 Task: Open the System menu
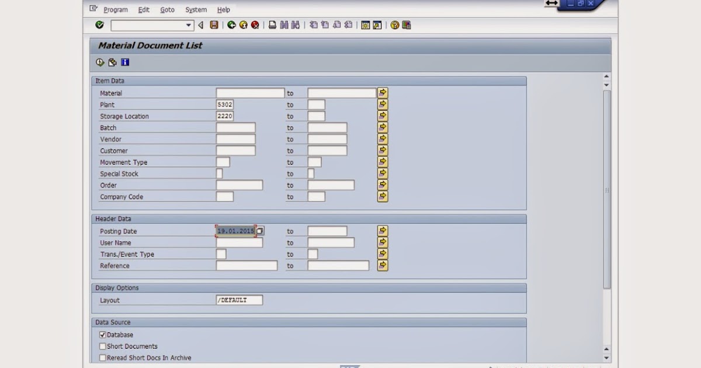pyautogui.click(x=196, y=9)
